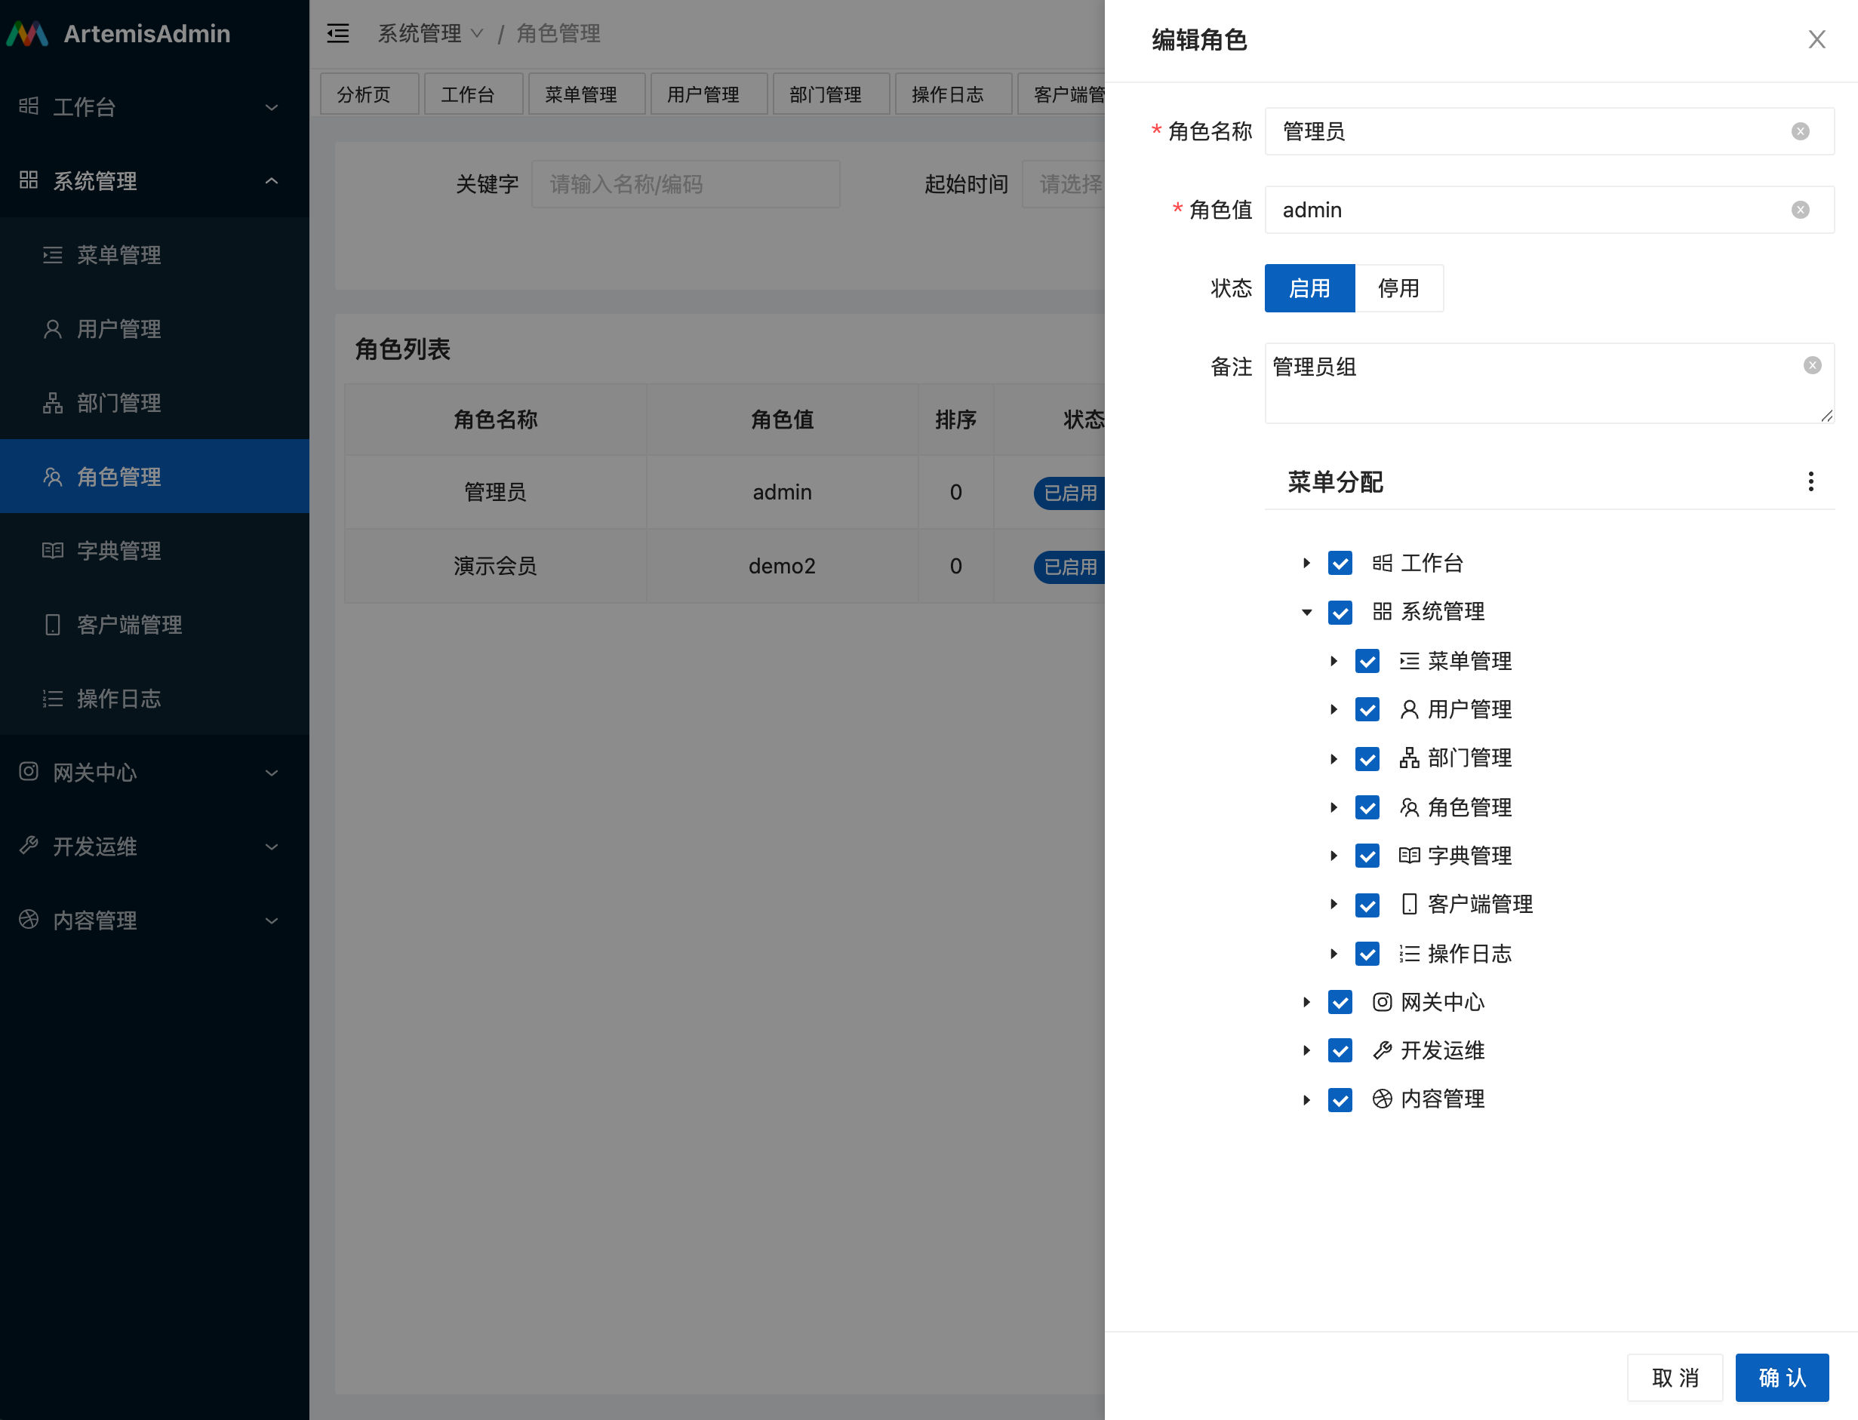Click the ArtemisAdmin logo icon
1858x1420 pixels.
tap(28, 34)
